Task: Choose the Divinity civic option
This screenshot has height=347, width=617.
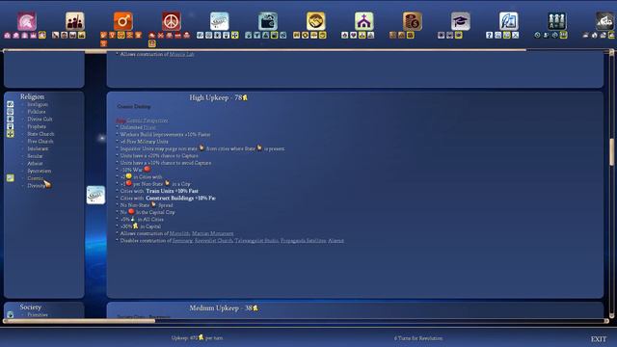Action: click(37, 186)
